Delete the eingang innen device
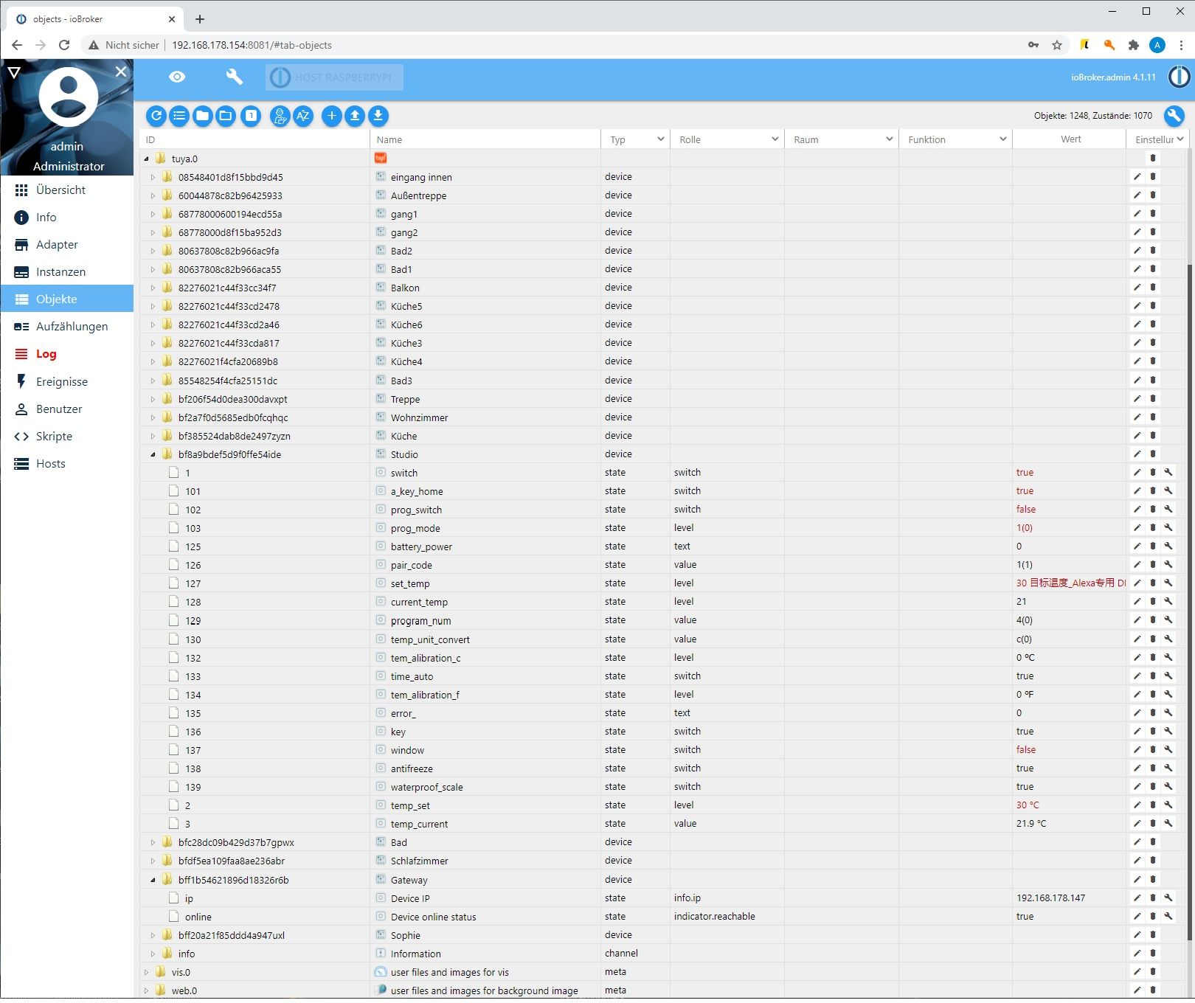Screen dimensions: 1195x1003 click(1153, 177)
